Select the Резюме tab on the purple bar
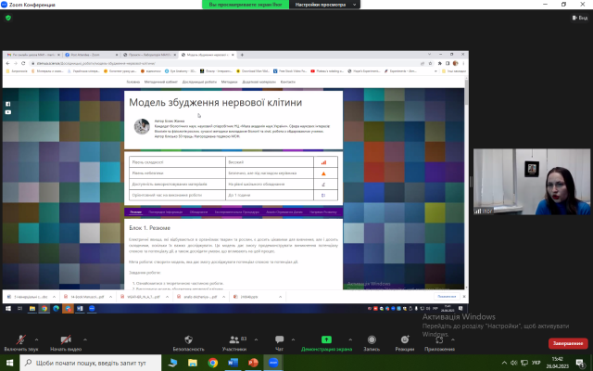Image resolution: width=593 pixels, height=371 pixels. pyautogui.click(x=136, y=212)
